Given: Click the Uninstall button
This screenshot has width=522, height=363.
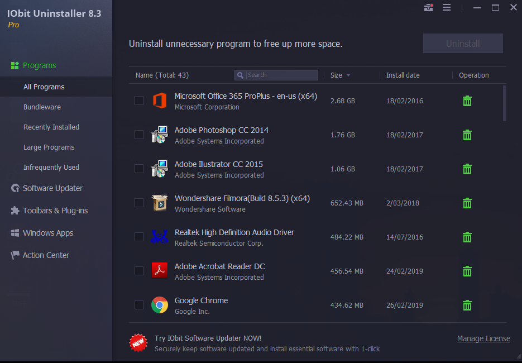Looking at the screenshot, I should pos(463,44).
